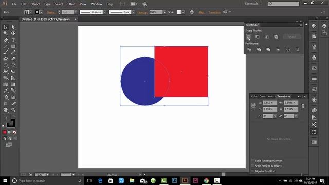Click the Stroke link in control bar

(51, 12)
